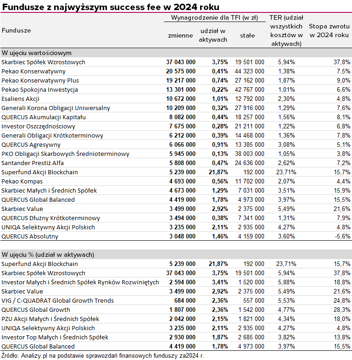Click the title 'Fundusze z najwyższym success fee'
The height and width of the screenshot is (360, 352).
tap(110, 6)
